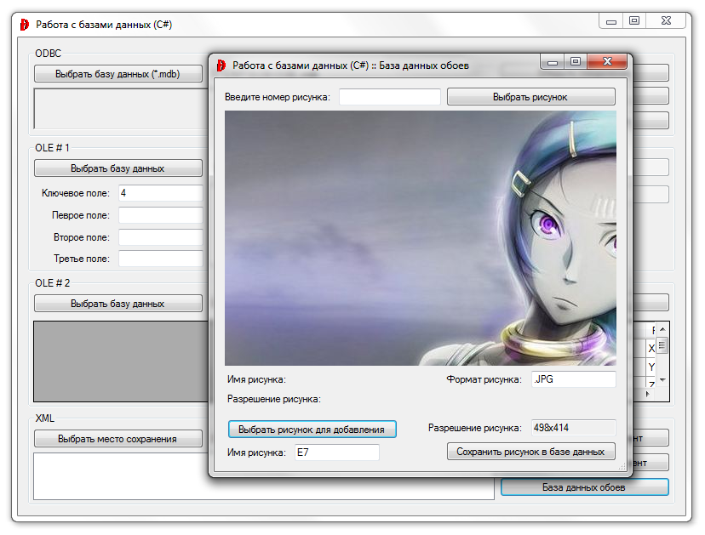Minimize the wallpaper database dialog
705x535 pixels.
coord(553,62)
